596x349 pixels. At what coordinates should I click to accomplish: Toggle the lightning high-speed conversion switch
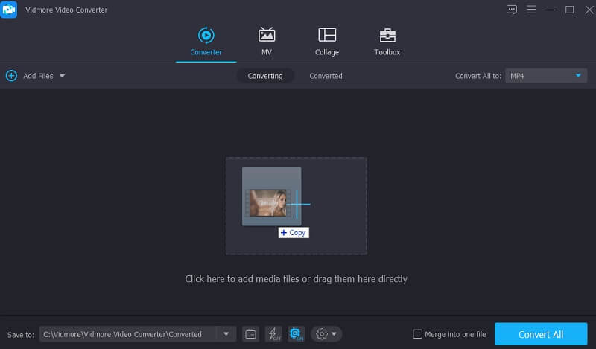click(273, 334)
